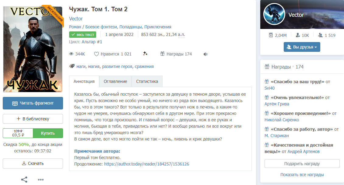Click the speaker audio icon
The image size is (344, 185).
tap(205, 54)
